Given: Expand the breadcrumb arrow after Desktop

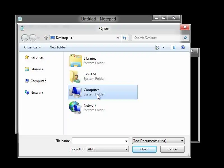Looking at the screenshot, I should [x=72, y=38].
